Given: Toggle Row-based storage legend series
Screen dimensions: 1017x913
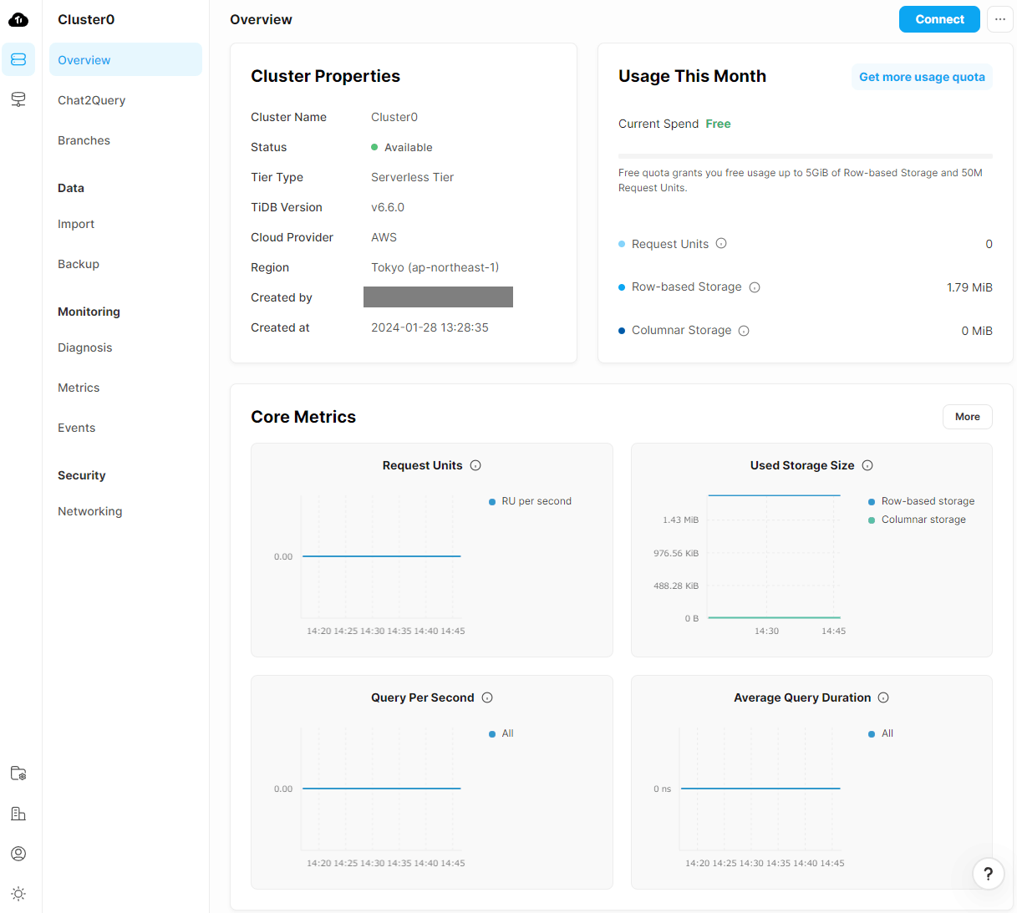Looking at the screenshot, I should (x=921, y=501).
